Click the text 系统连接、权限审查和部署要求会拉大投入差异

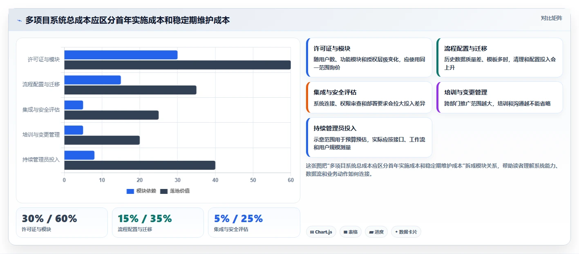[369, 103]
